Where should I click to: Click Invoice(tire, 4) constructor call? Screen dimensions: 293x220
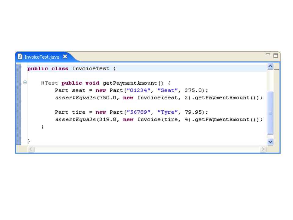tap(164, 119)
